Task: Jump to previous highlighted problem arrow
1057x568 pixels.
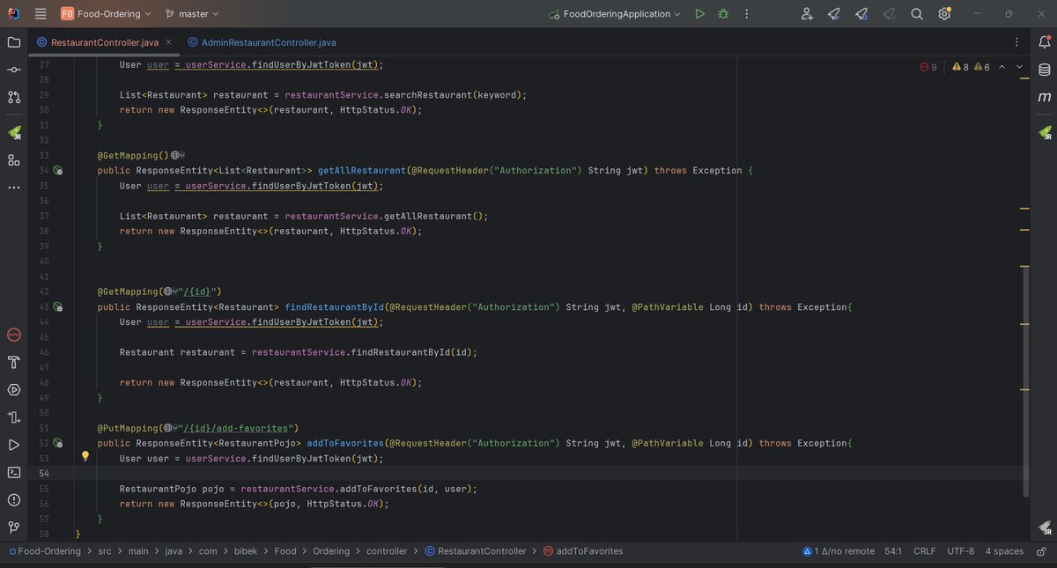Action: point(1002,67)
